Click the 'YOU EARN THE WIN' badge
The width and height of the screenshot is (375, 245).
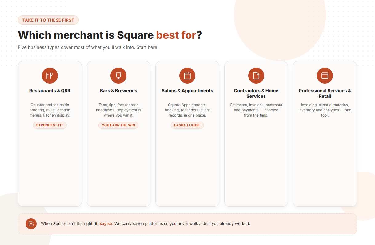click(118, 125)
